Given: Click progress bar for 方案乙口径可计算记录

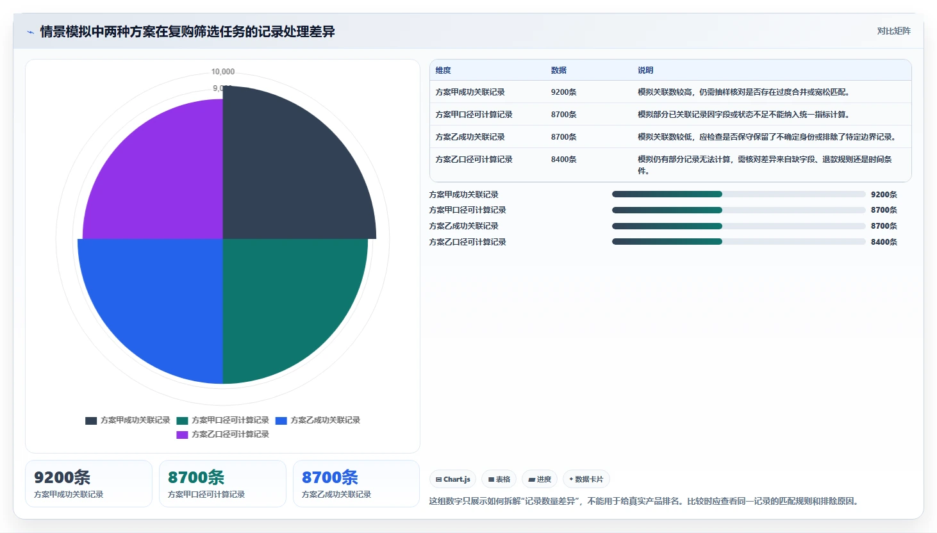Looking at the screenshot, I should (x=739, y=242).
